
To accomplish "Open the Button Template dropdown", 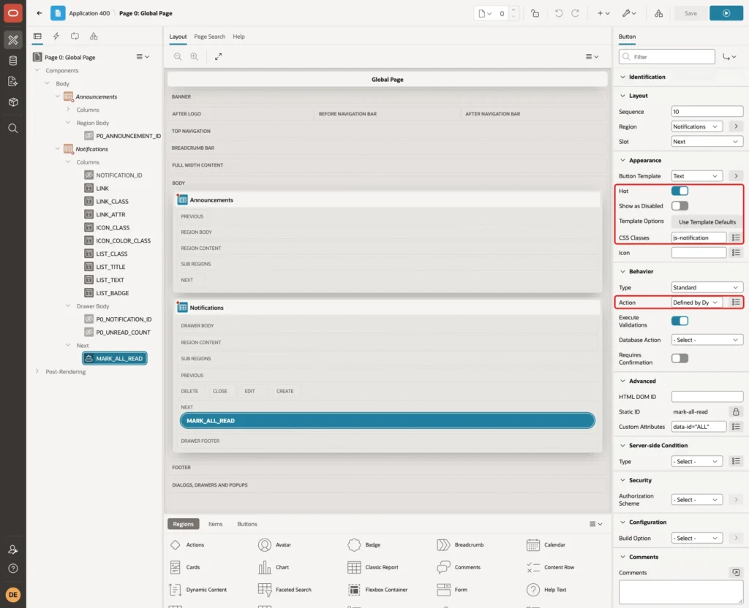I will [696, 175].
